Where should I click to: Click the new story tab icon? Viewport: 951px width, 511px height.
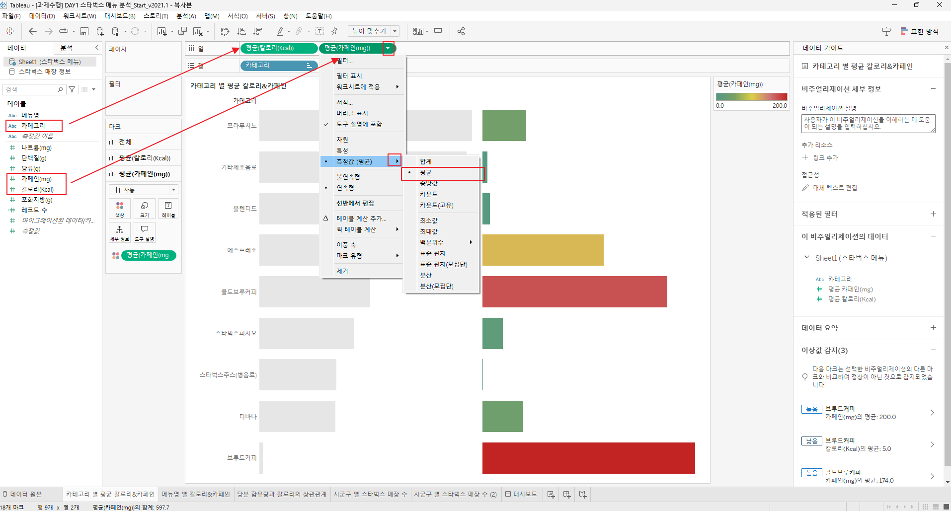pyautogui.click(x=582, y=494)
